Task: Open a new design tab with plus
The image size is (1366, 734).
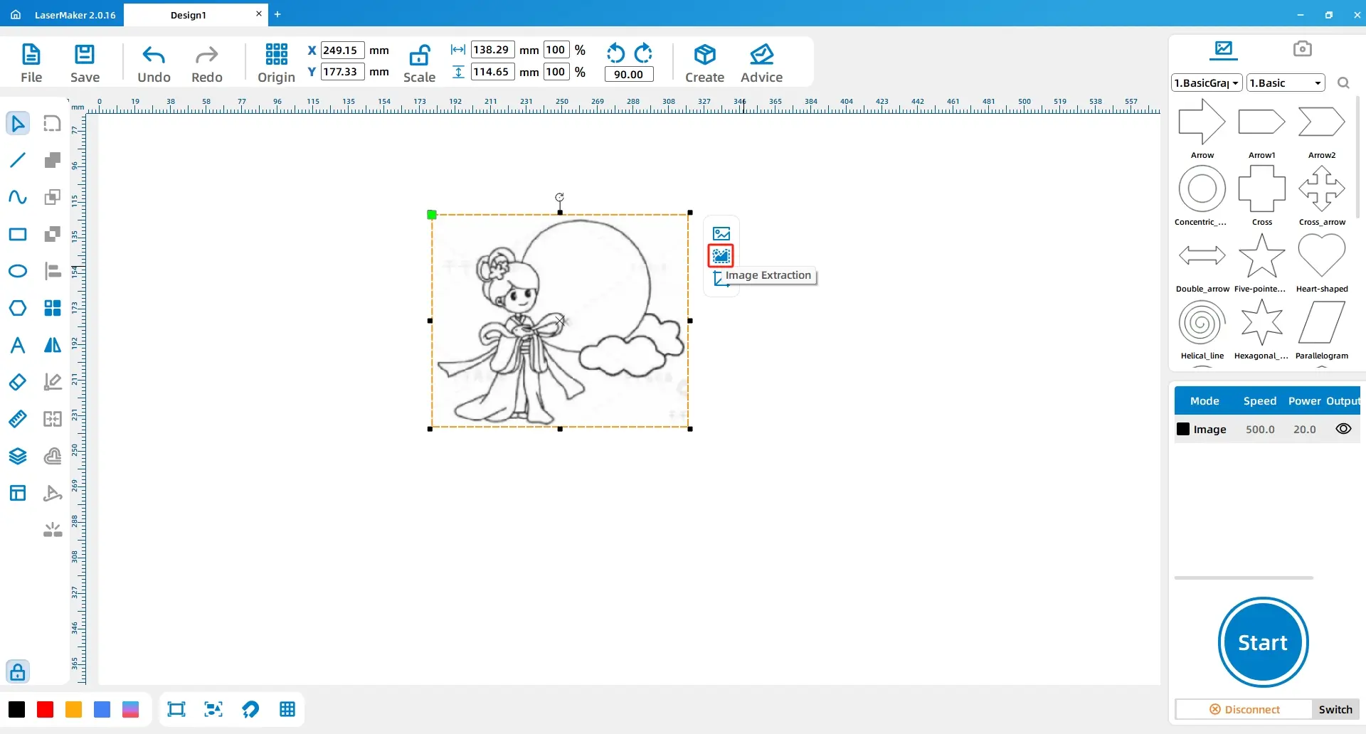Action: [x=277, y=14]
